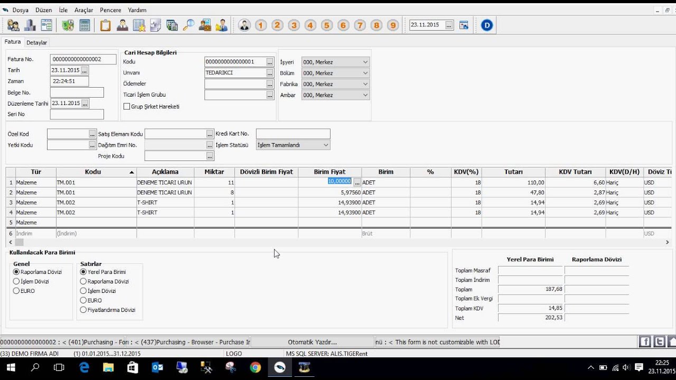Select EURO under Satırlar

pos(83,300)
